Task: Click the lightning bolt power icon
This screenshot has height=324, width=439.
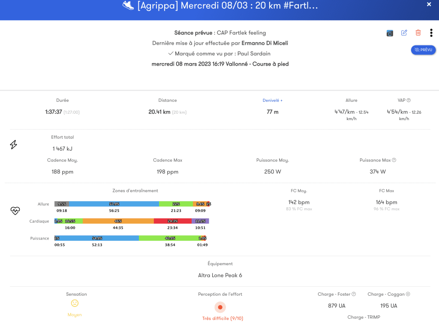Action: click(13, 145)
